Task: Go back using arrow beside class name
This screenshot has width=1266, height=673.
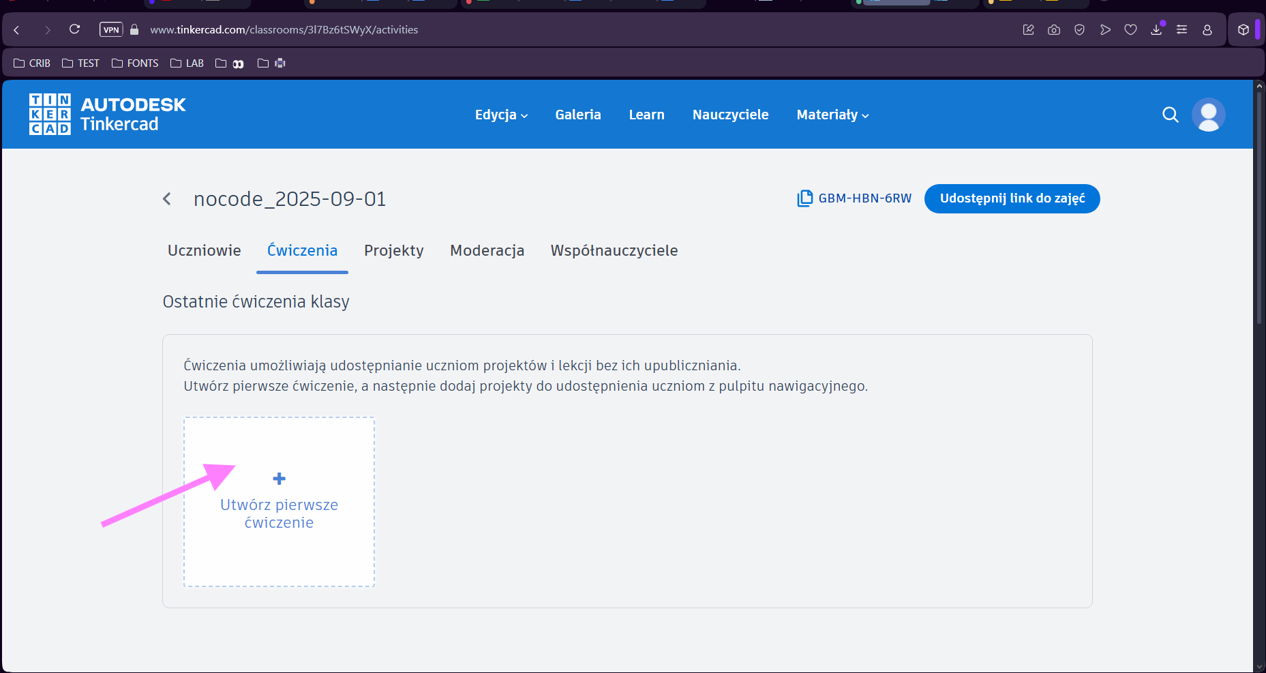Action: pos(167,199)
